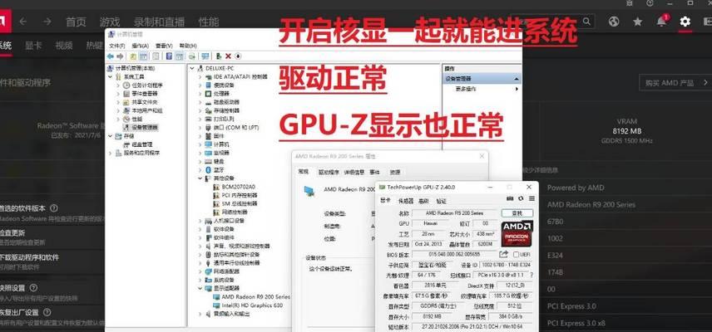Select BCM20702A0 under 其他设备

(x=239, y=187)
